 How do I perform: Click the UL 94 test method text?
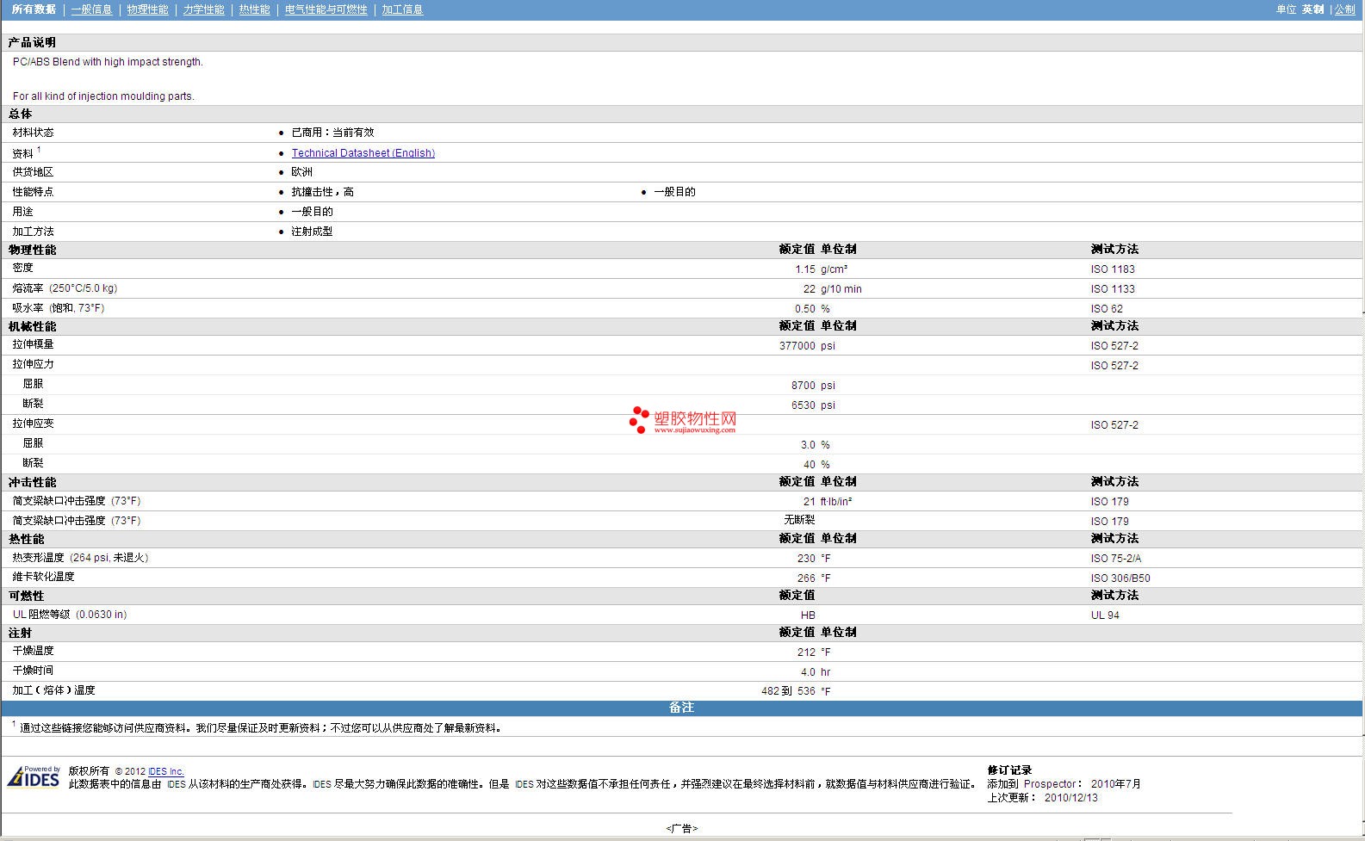click(1105, 615)
